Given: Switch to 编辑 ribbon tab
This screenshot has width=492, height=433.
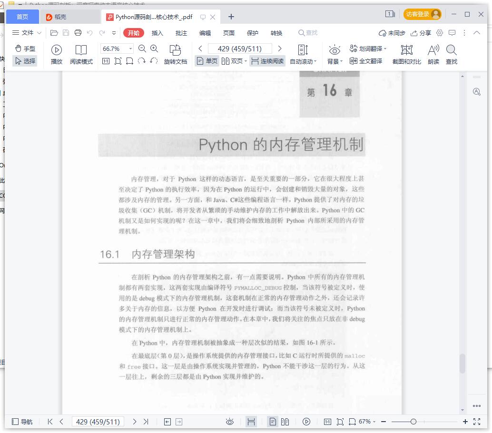Looking at the screenshot, I should coord(205,33).
